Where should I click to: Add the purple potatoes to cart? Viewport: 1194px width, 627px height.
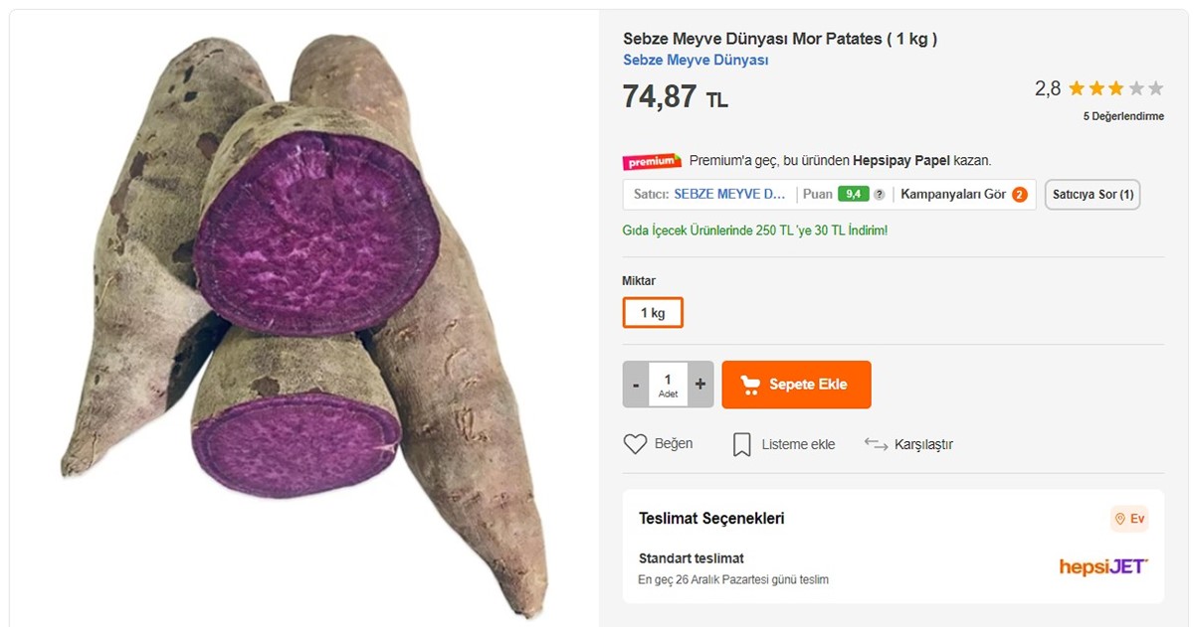tap(796, 384)
